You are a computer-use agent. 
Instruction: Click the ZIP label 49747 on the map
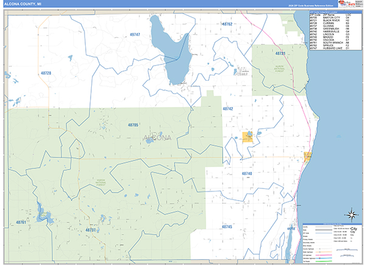[x=135, y=35]
